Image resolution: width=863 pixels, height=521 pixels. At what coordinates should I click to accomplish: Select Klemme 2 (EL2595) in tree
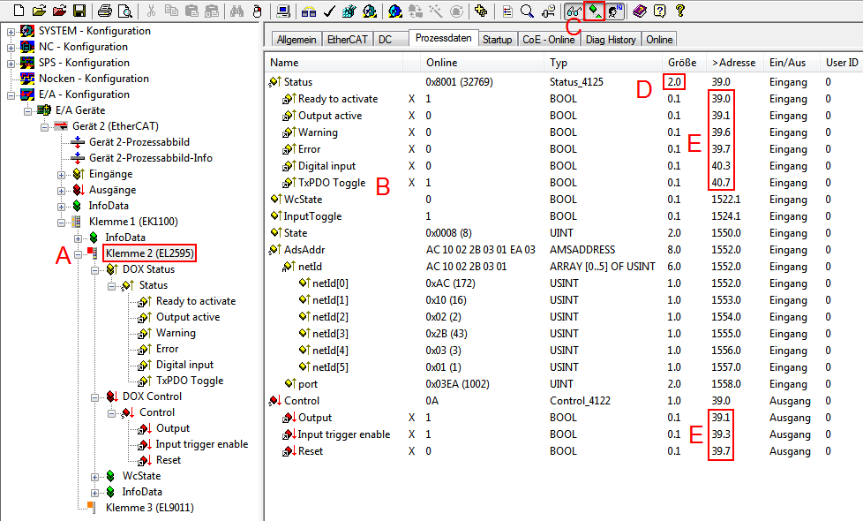pos(149,253)
